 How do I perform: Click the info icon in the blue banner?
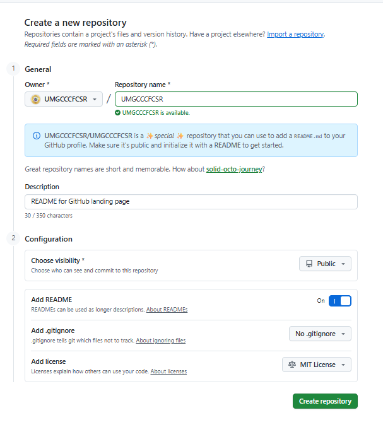[x=37, y=136]
